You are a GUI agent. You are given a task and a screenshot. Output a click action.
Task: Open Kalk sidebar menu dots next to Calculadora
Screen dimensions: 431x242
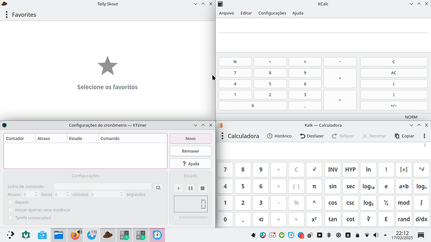[x=222, y=136]
